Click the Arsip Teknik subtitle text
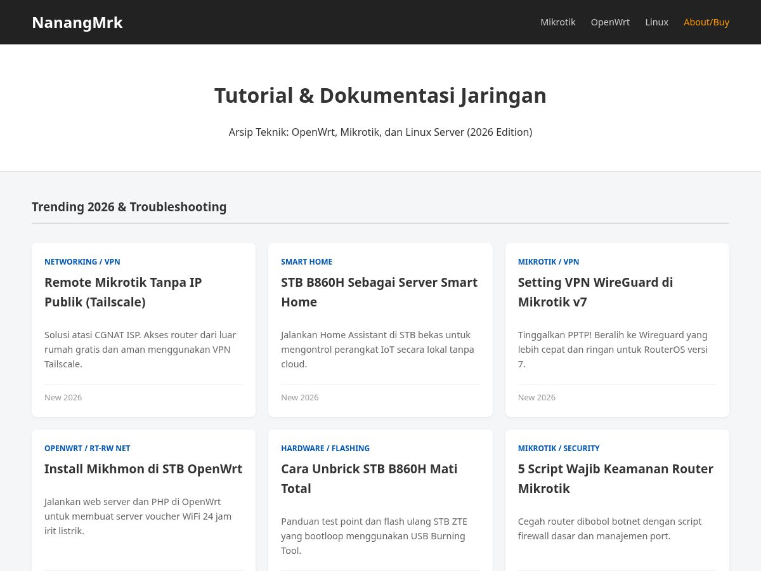 tap(380, 132)
